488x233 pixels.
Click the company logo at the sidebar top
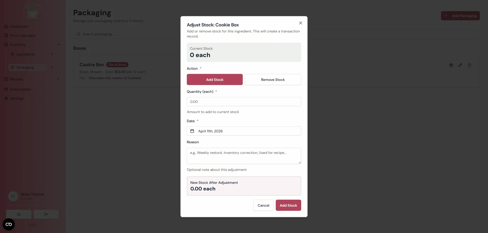pos(32,11)
